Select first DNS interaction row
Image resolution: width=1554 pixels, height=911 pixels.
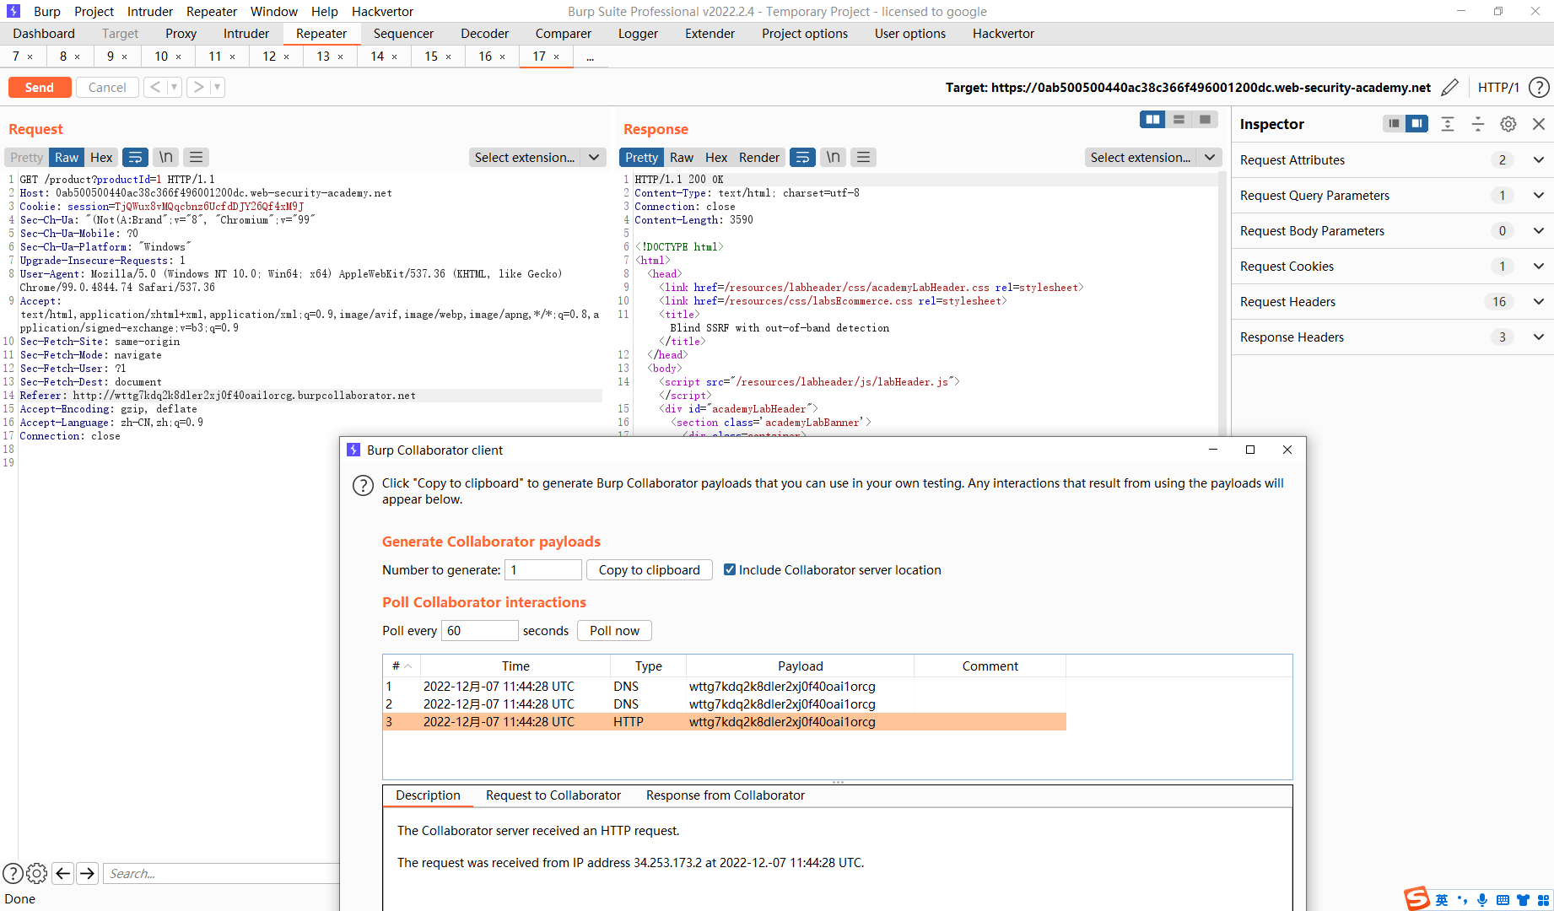724,687
